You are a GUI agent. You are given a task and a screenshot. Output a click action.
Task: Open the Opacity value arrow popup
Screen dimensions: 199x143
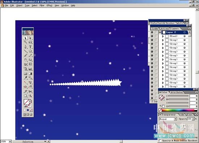193,119
